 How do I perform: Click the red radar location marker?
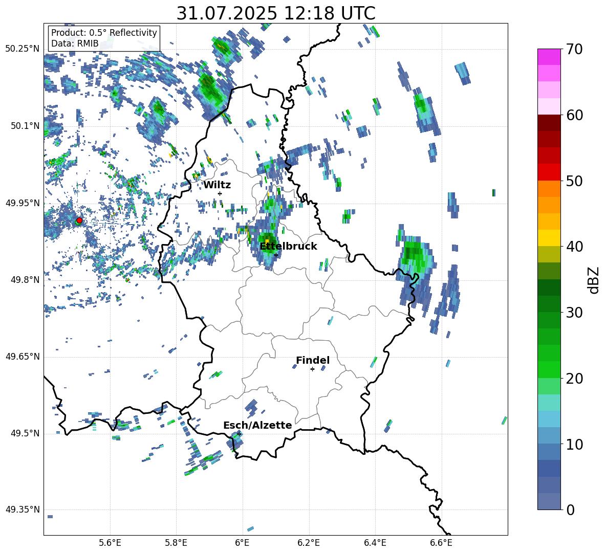(79, 220)
